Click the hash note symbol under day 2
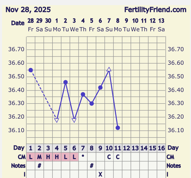The height and width of the screenshot is (178, 191). click(x=39, y=166)
